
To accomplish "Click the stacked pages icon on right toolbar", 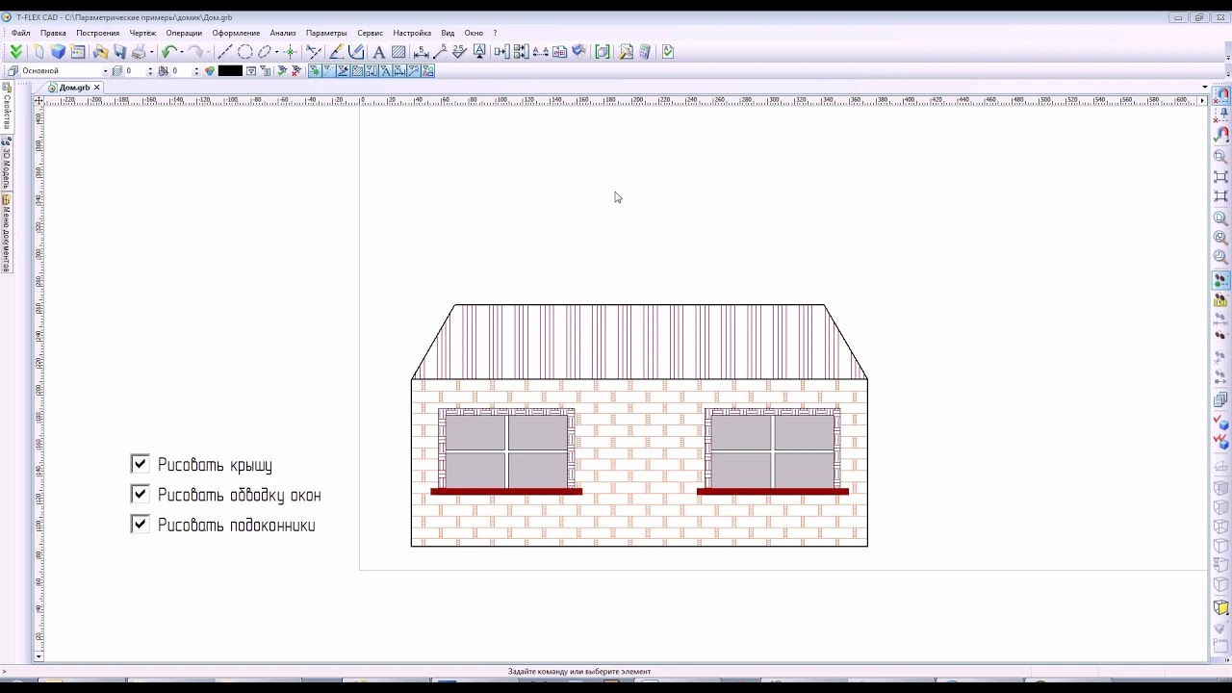I will point(1221,399).
